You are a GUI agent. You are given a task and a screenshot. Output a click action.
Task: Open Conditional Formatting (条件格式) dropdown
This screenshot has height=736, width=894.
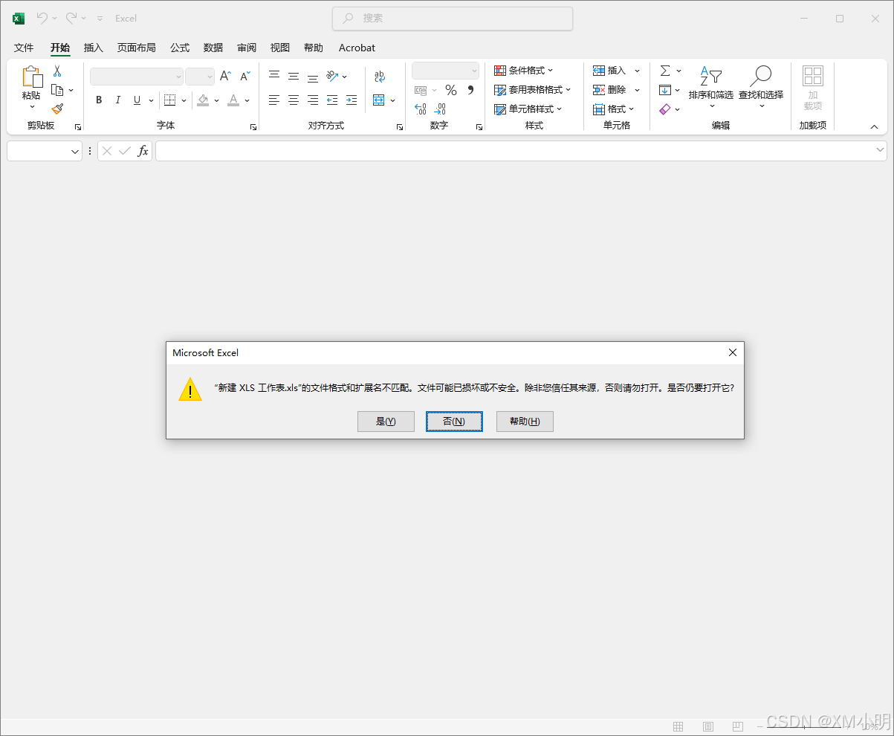point(524,71)
